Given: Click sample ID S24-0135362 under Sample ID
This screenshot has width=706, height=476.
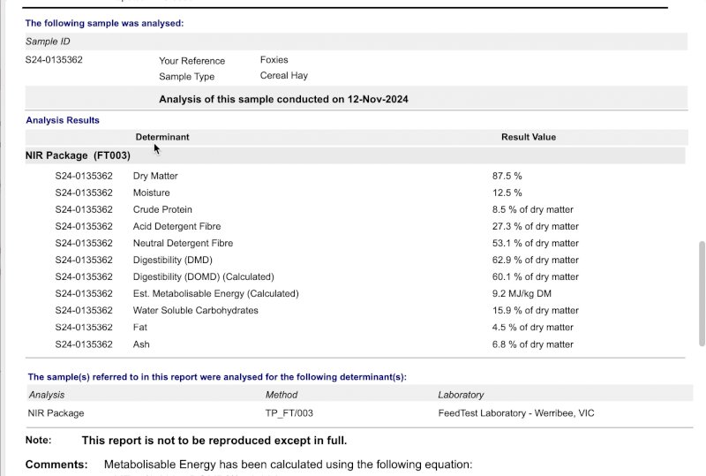Looking at the screenshot, I should point(54,60).
